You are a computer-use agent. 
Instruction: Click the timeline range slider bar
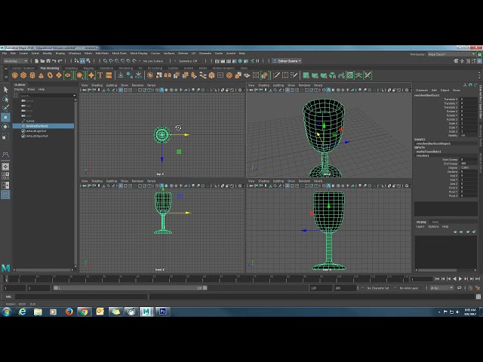130,288
